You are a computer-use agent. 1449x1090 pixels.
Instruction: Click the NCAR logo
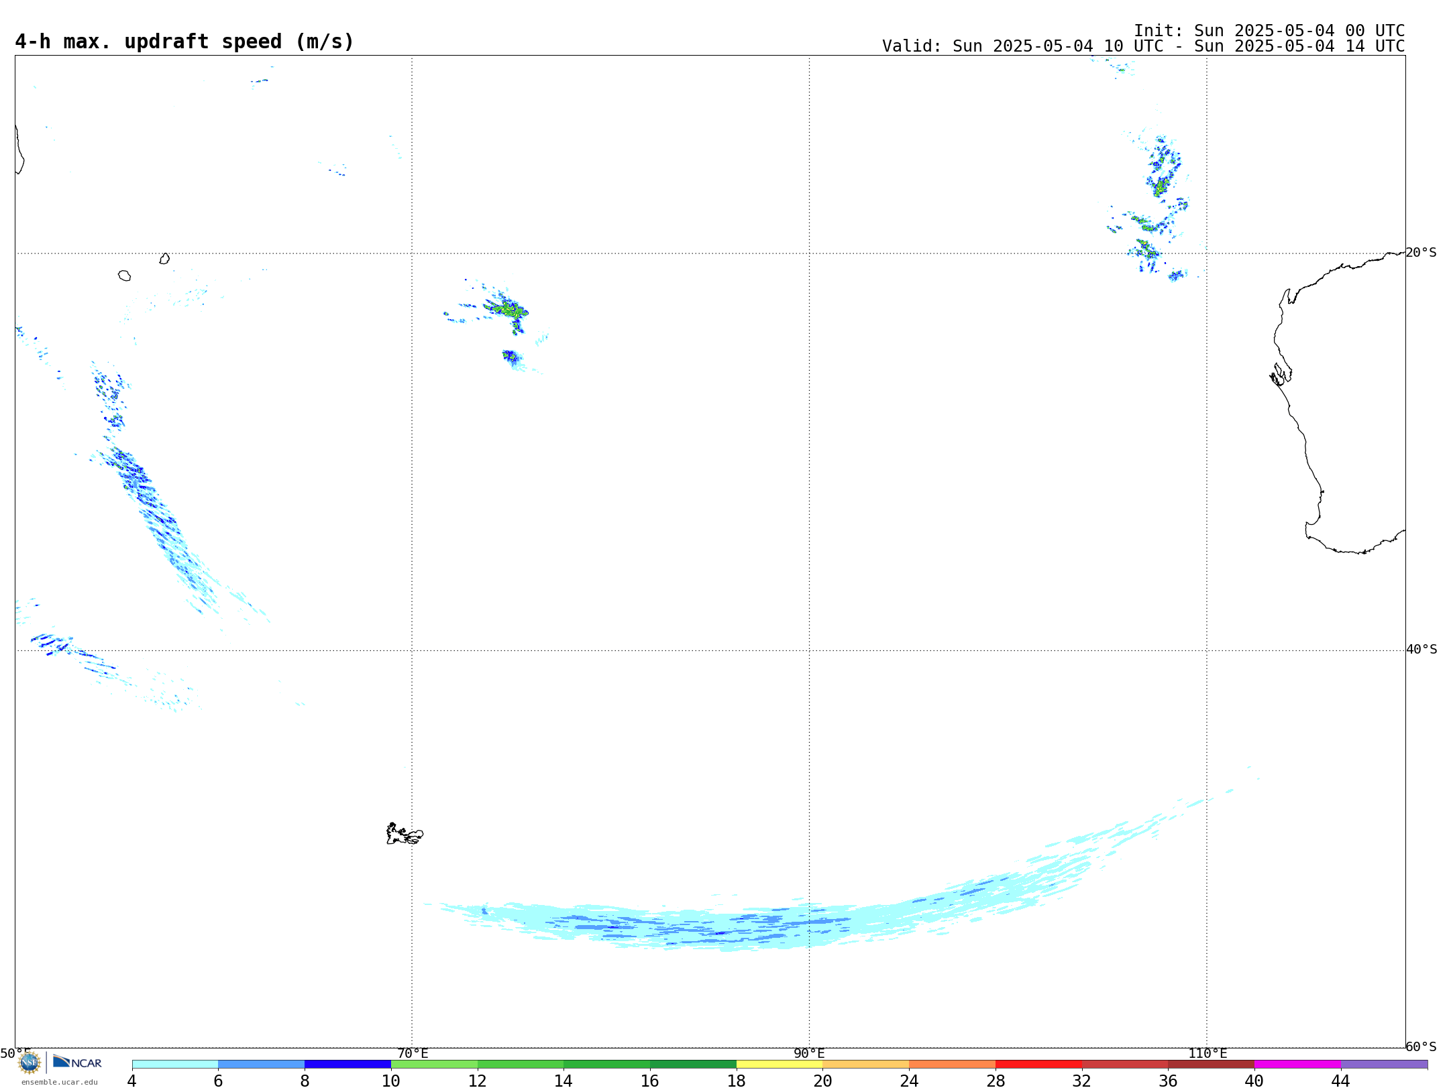(x=77, y=1062)
